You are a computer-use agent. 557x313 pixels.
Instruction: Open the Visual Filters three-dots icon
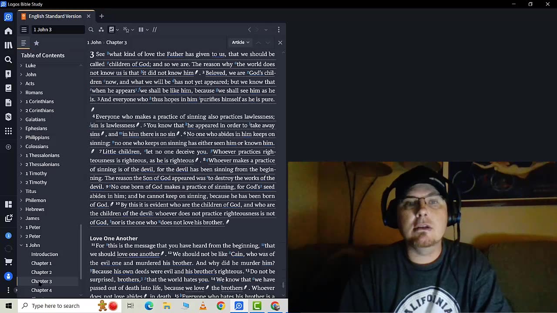point(101,30)
